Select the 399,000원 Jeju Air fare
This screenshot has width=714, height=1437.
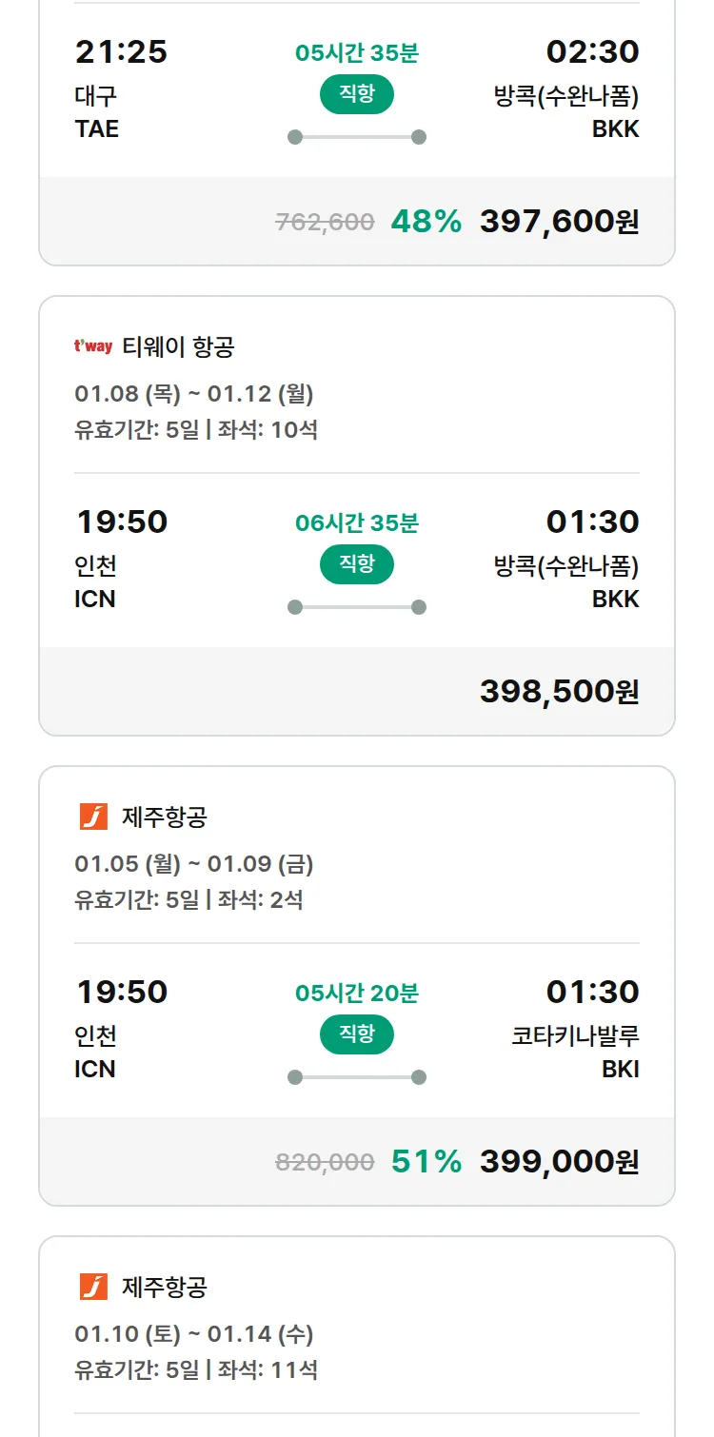coord(559,1162)
